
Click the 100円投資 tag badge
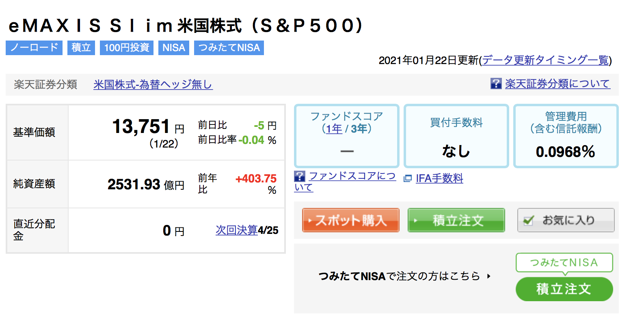pos(127,47)
